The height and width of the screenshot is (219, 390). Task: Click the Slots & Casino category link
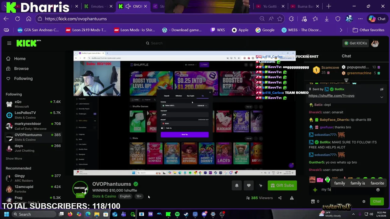(104, 196)
